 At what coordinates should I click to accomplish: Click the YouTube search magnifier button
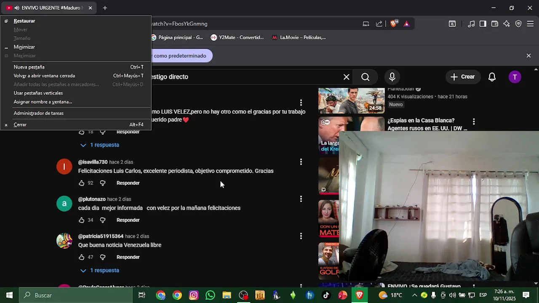pos(365,77)
